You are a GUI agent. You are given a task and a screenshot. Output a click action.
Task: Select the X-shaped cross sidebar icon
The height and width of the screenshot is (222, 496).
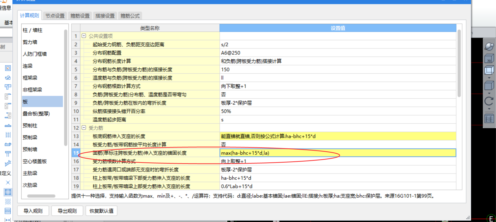point(8,183)
